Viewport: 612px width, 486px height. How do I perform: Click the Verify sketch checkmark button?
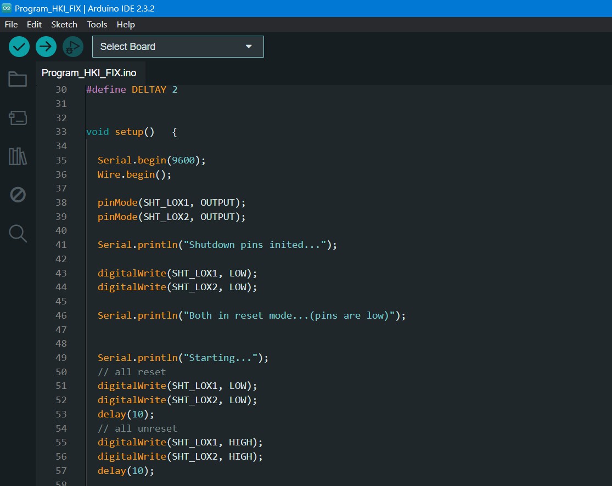[x=19, y=47]
